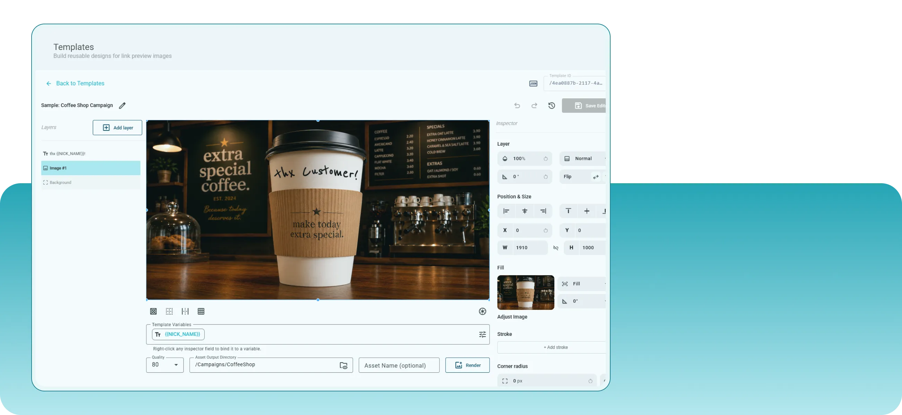The image size is (902, 415).
Task: Click the Y position field
Action: (583, 230)
